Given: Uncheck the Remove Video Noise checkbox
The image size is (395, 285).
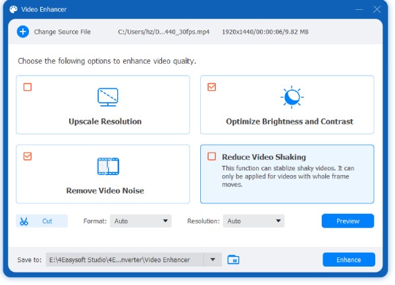Looking at the screenshot, I should 28,157.
